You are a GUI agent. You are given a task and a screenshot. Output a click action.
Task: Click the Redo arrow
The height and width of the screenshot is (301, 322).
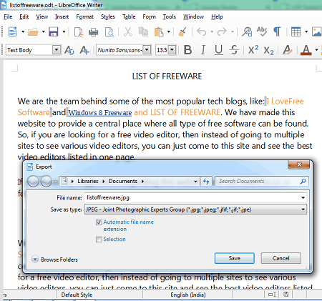click(x=222, y=31)
